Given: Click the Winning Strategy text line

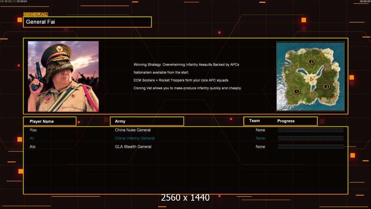Looking at the screenshot, I should click(x=186, y=65).
